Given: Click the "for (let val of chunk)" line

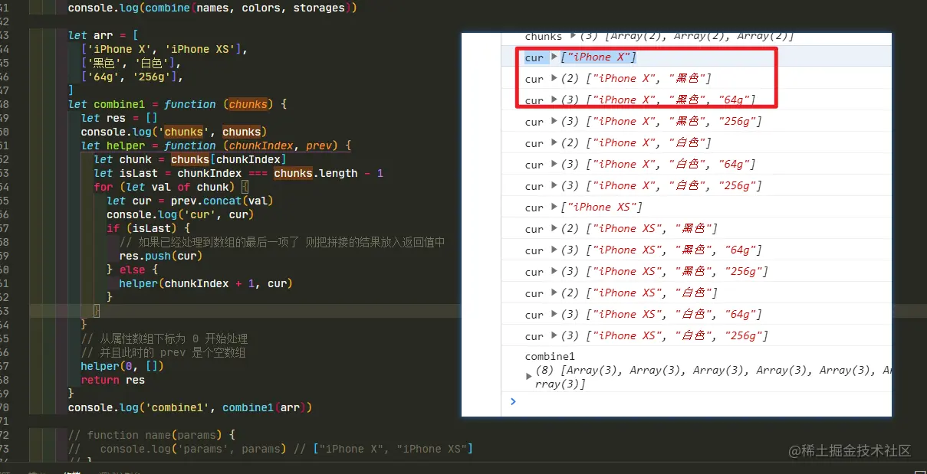Looking at the screenshot, I should (x=171, y=187).
